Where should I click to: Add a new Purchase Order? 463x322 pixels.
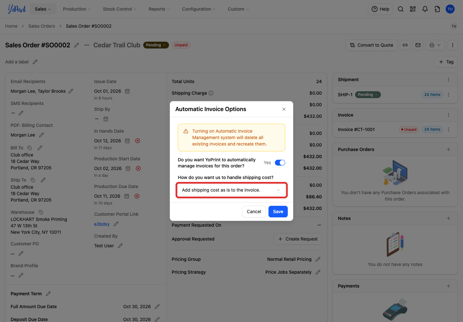click(x=449, y=149)
